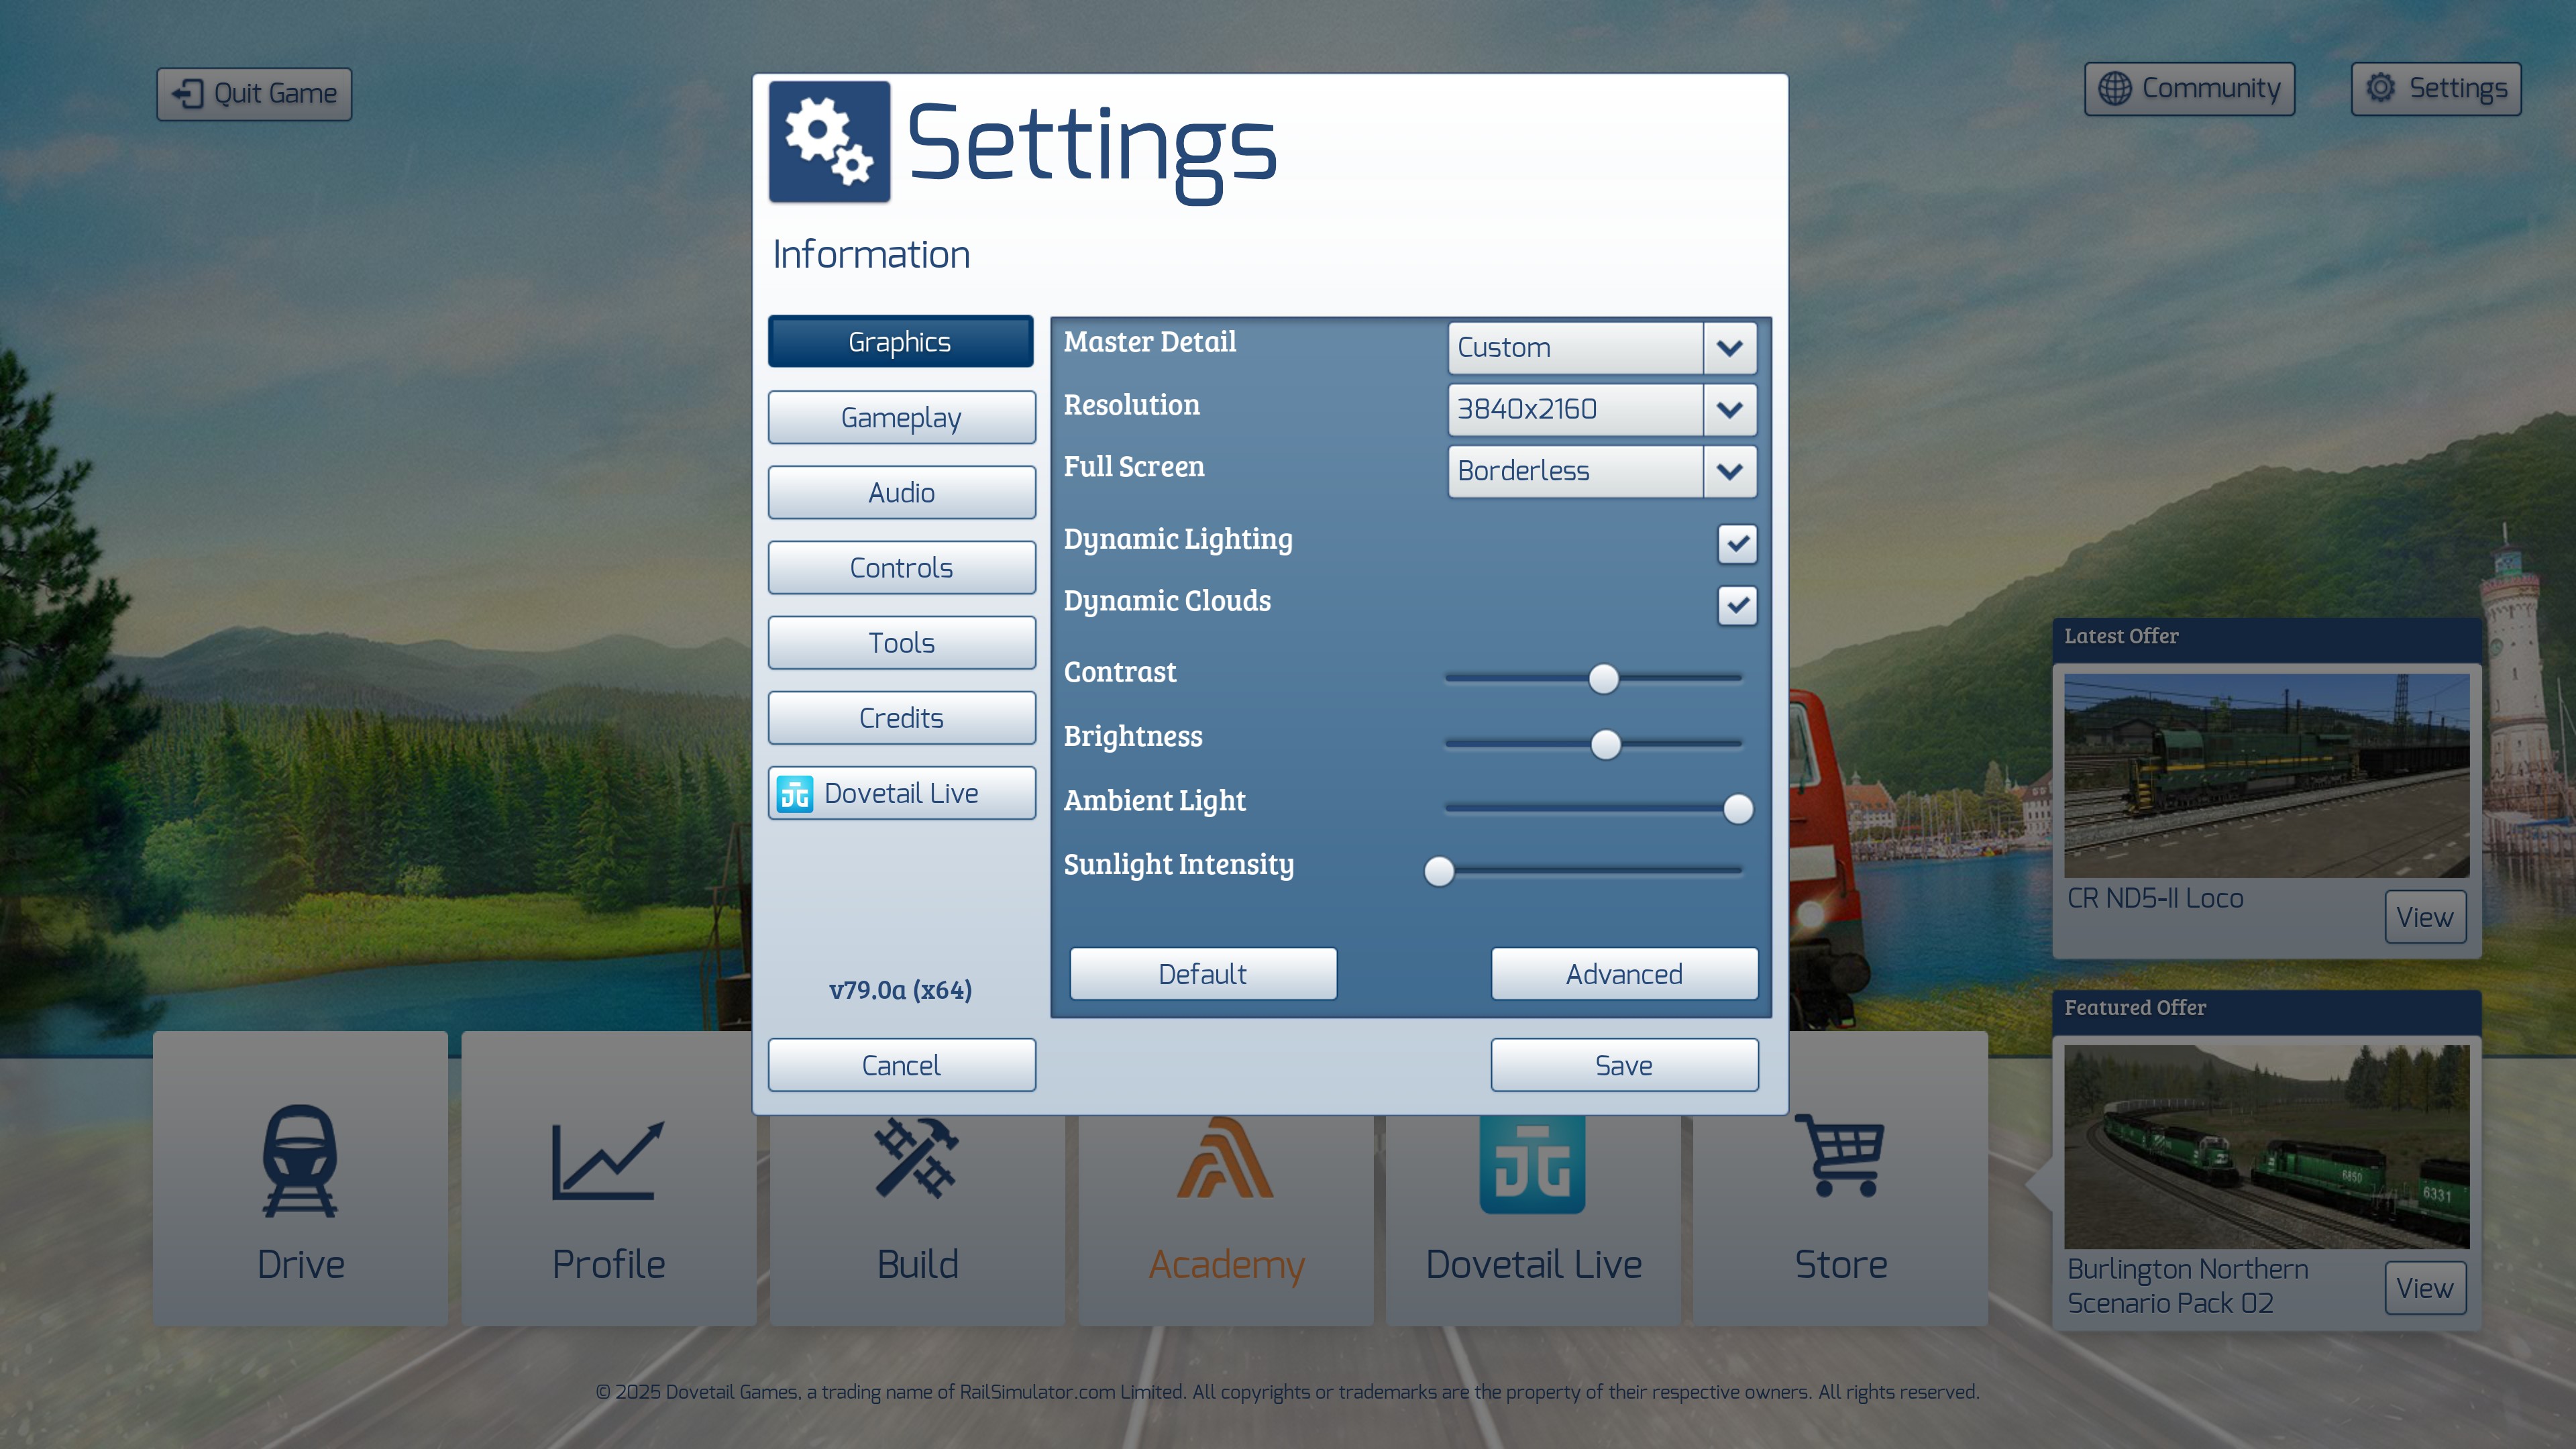This screenshot has width=2576, height=1449.
Task: Click the Community globe icon
Action: (2114, 89)
